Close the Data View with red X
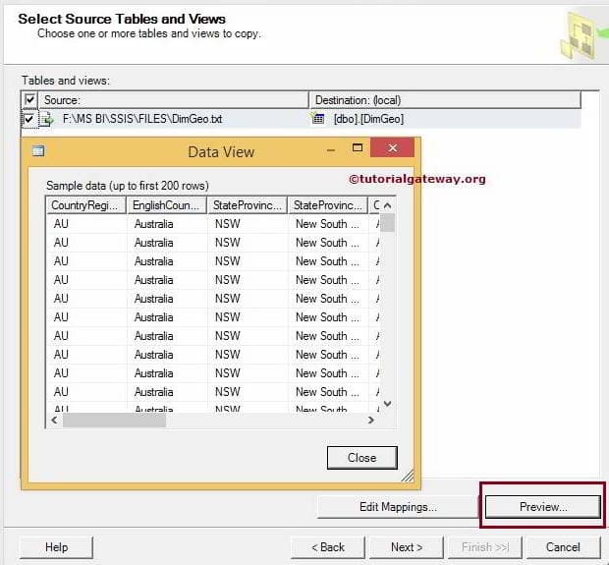The width and height of the screenshot is (609, 565). tap(392, 147)
